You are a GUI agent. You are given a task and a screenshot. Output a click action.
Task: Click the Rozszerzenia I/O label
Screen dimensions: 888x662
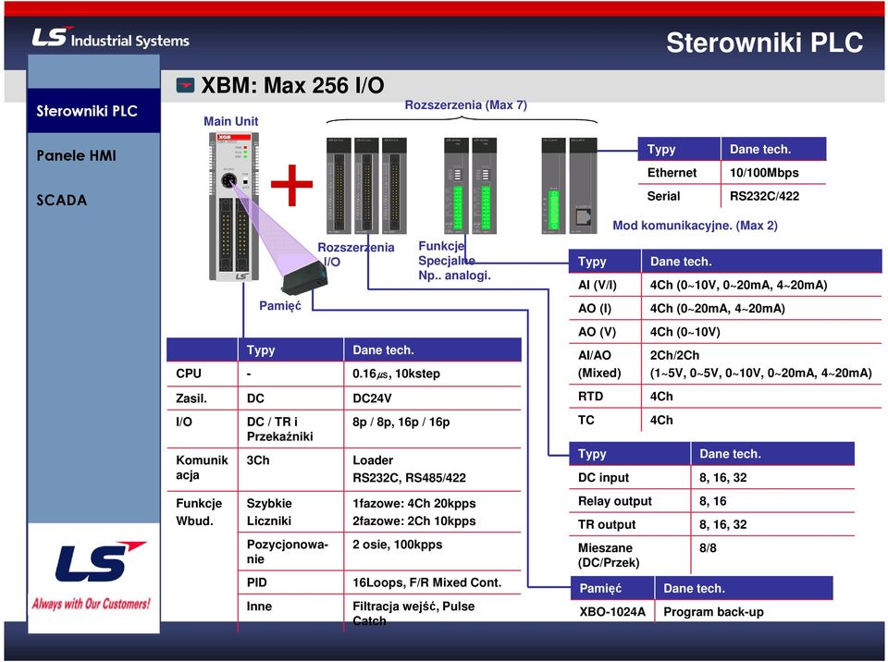(355, 254)
